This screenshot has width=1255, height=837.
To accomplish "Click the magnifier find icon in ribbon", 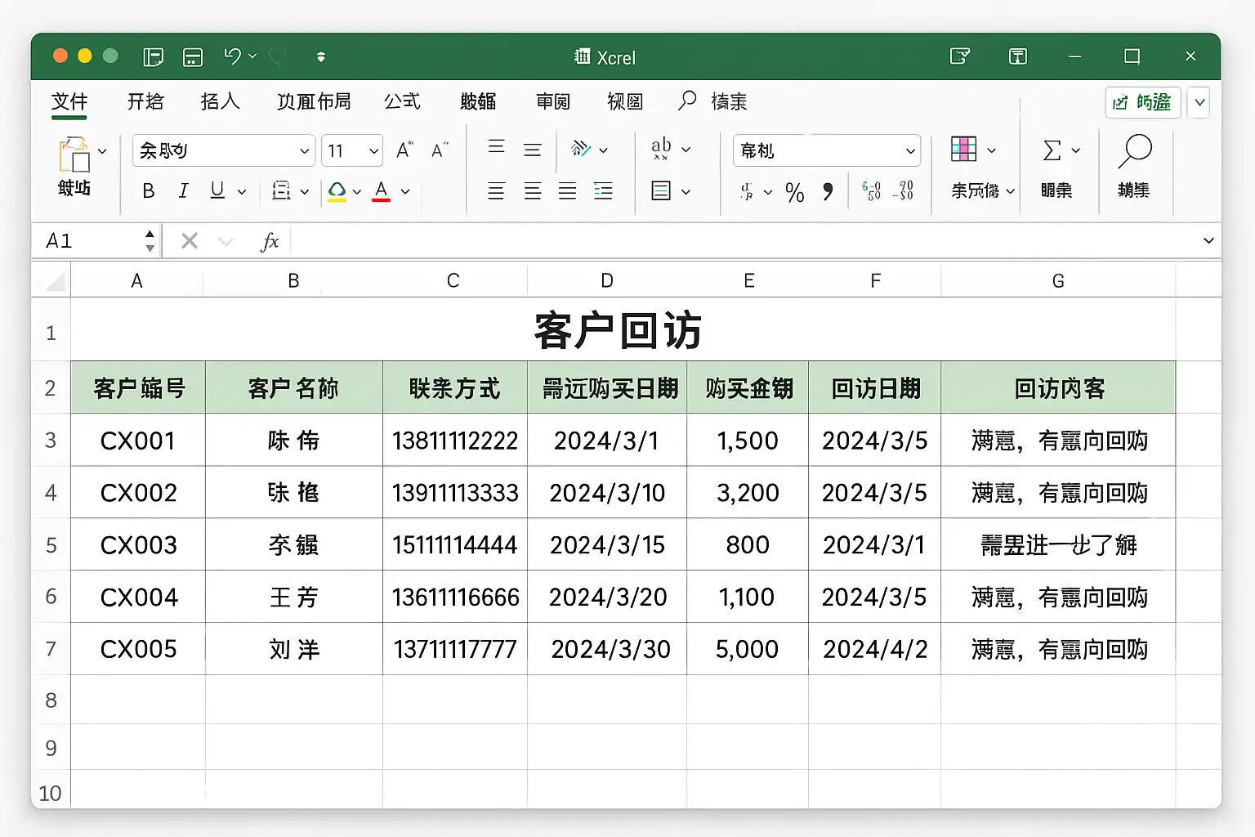I will (1134, 153).
